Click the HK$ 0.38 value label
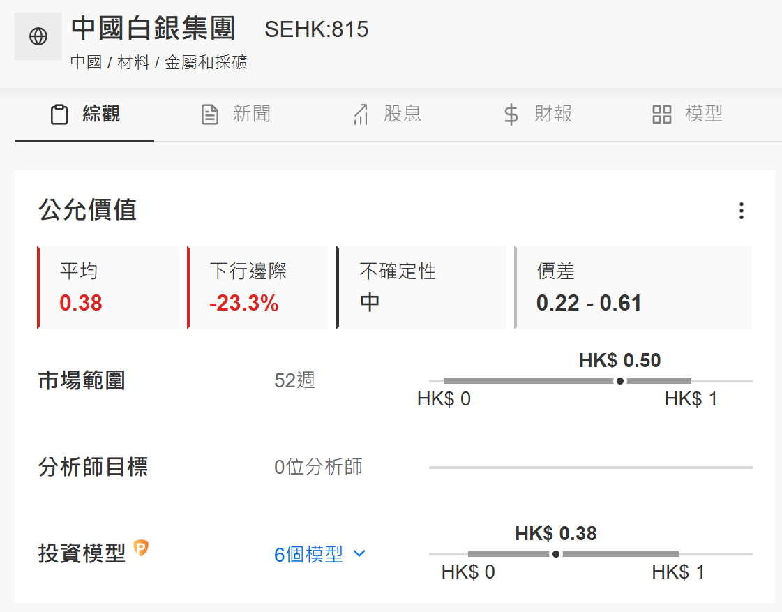 (x=555, y=534)
